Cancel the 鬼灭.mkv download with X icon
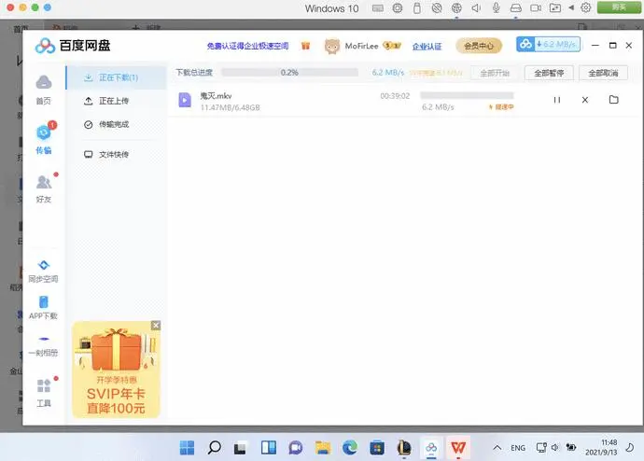The width and height of the screenshot is (644, 461). 585,100
